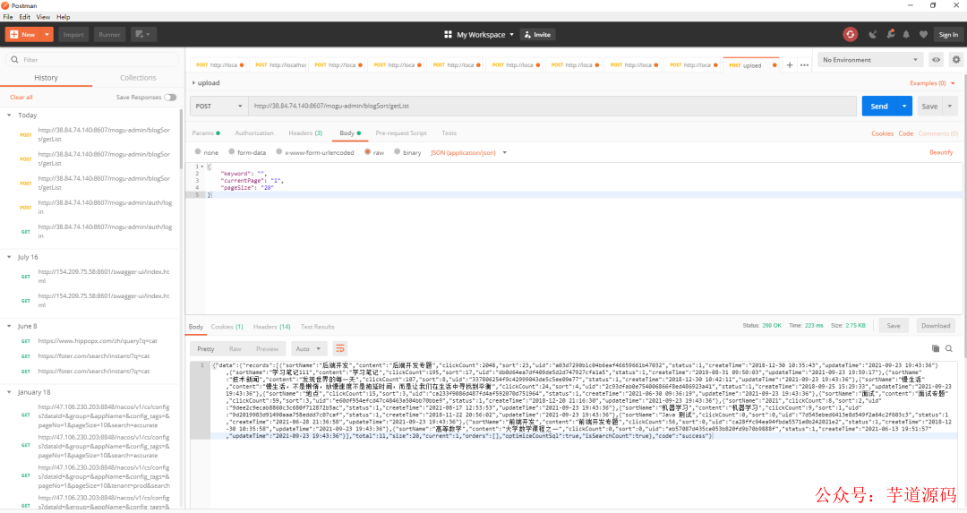Click the New button
The height and width of the screenshot is (513, 967).
tap(22, 35)
